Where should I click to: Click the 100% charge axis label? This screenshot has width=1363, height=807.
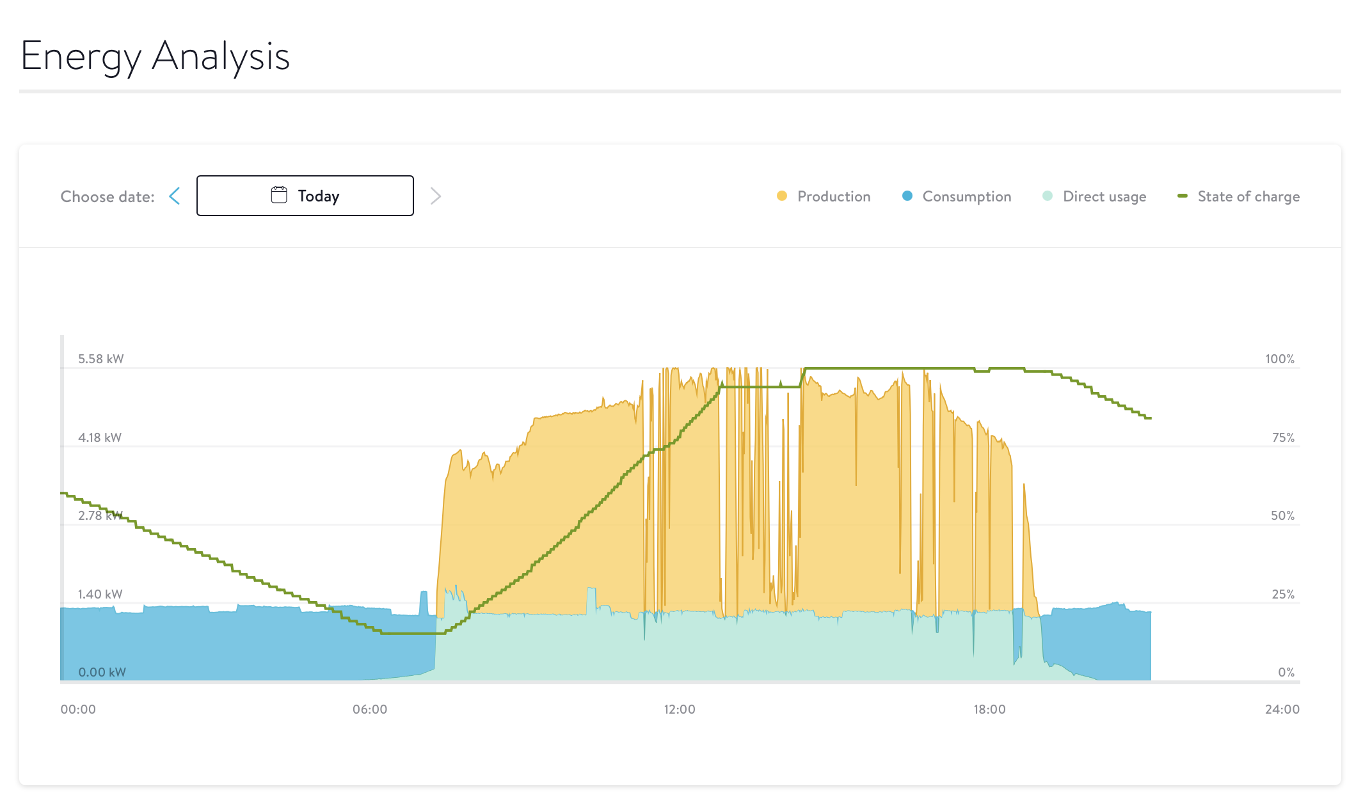(1279, 359)
